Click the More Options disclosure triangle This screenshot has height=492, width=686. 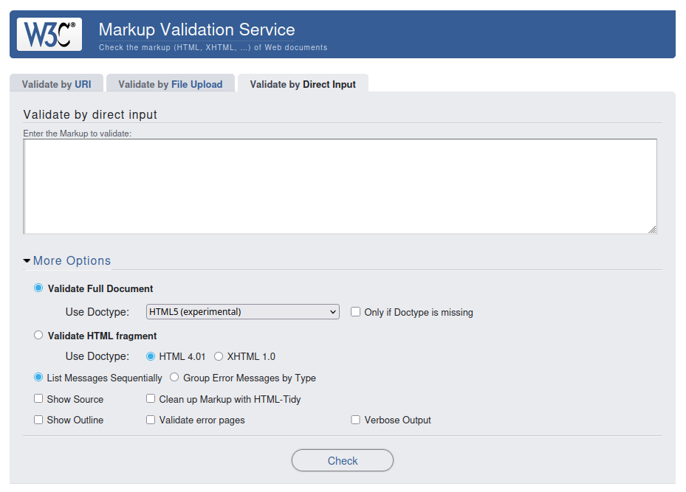coord(27,261)
